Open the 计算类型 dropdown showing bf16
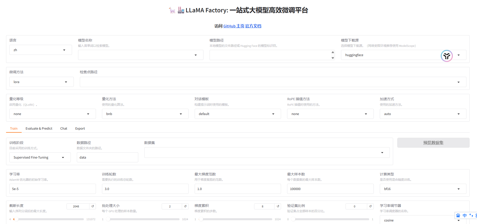Image resolution: width=477 pixels, height=224 pixels. [423, 189]
